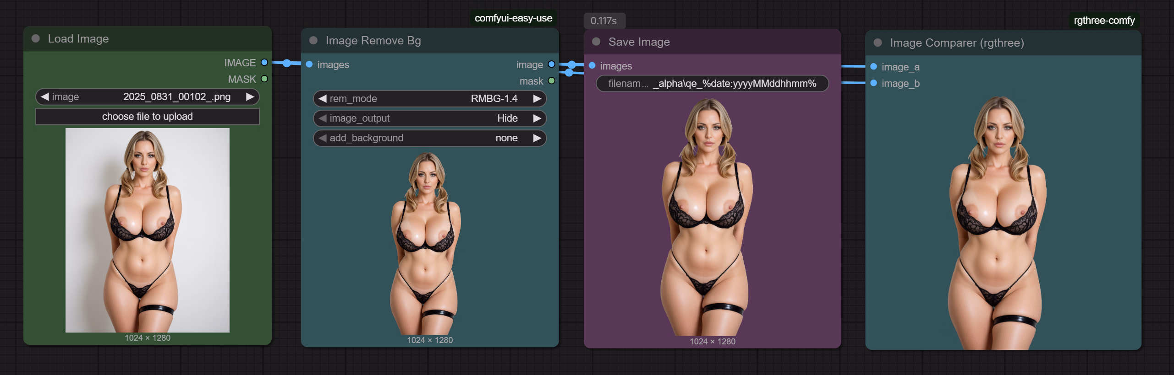Image resolution: width=1174 pixels, height=375 pixels.
Task: Open the add_background dropdown
Action: [x=429, y=138]
